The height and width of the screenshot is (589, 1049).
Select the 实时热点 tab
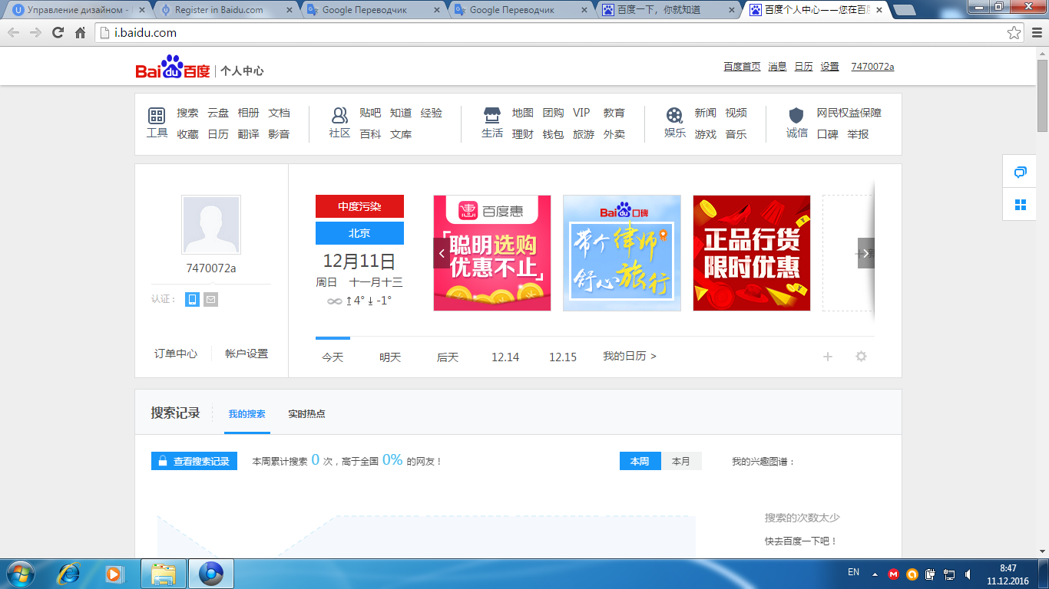306,414
